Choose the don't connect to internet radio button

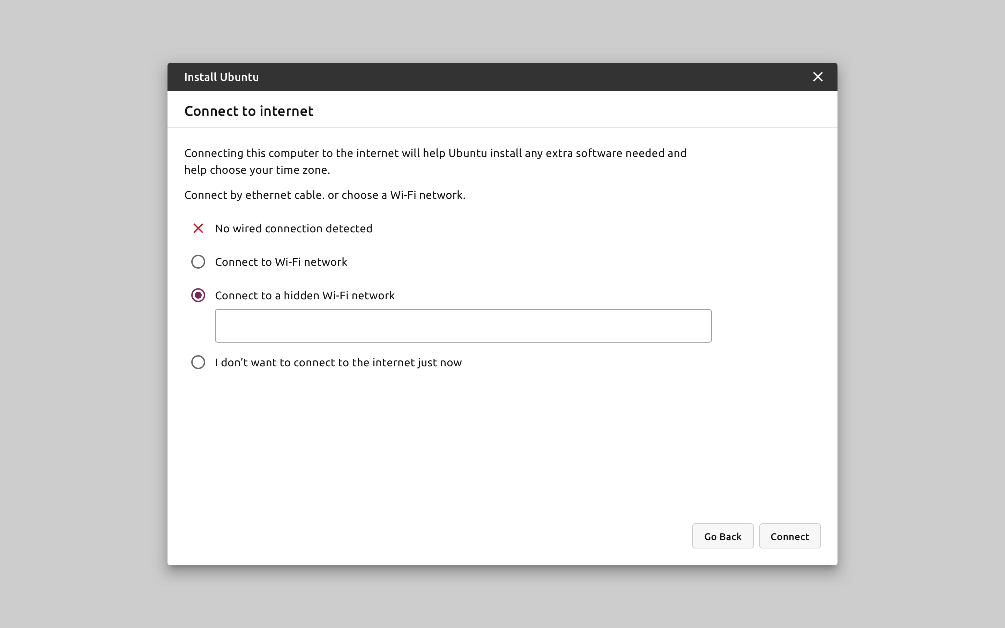198,362
